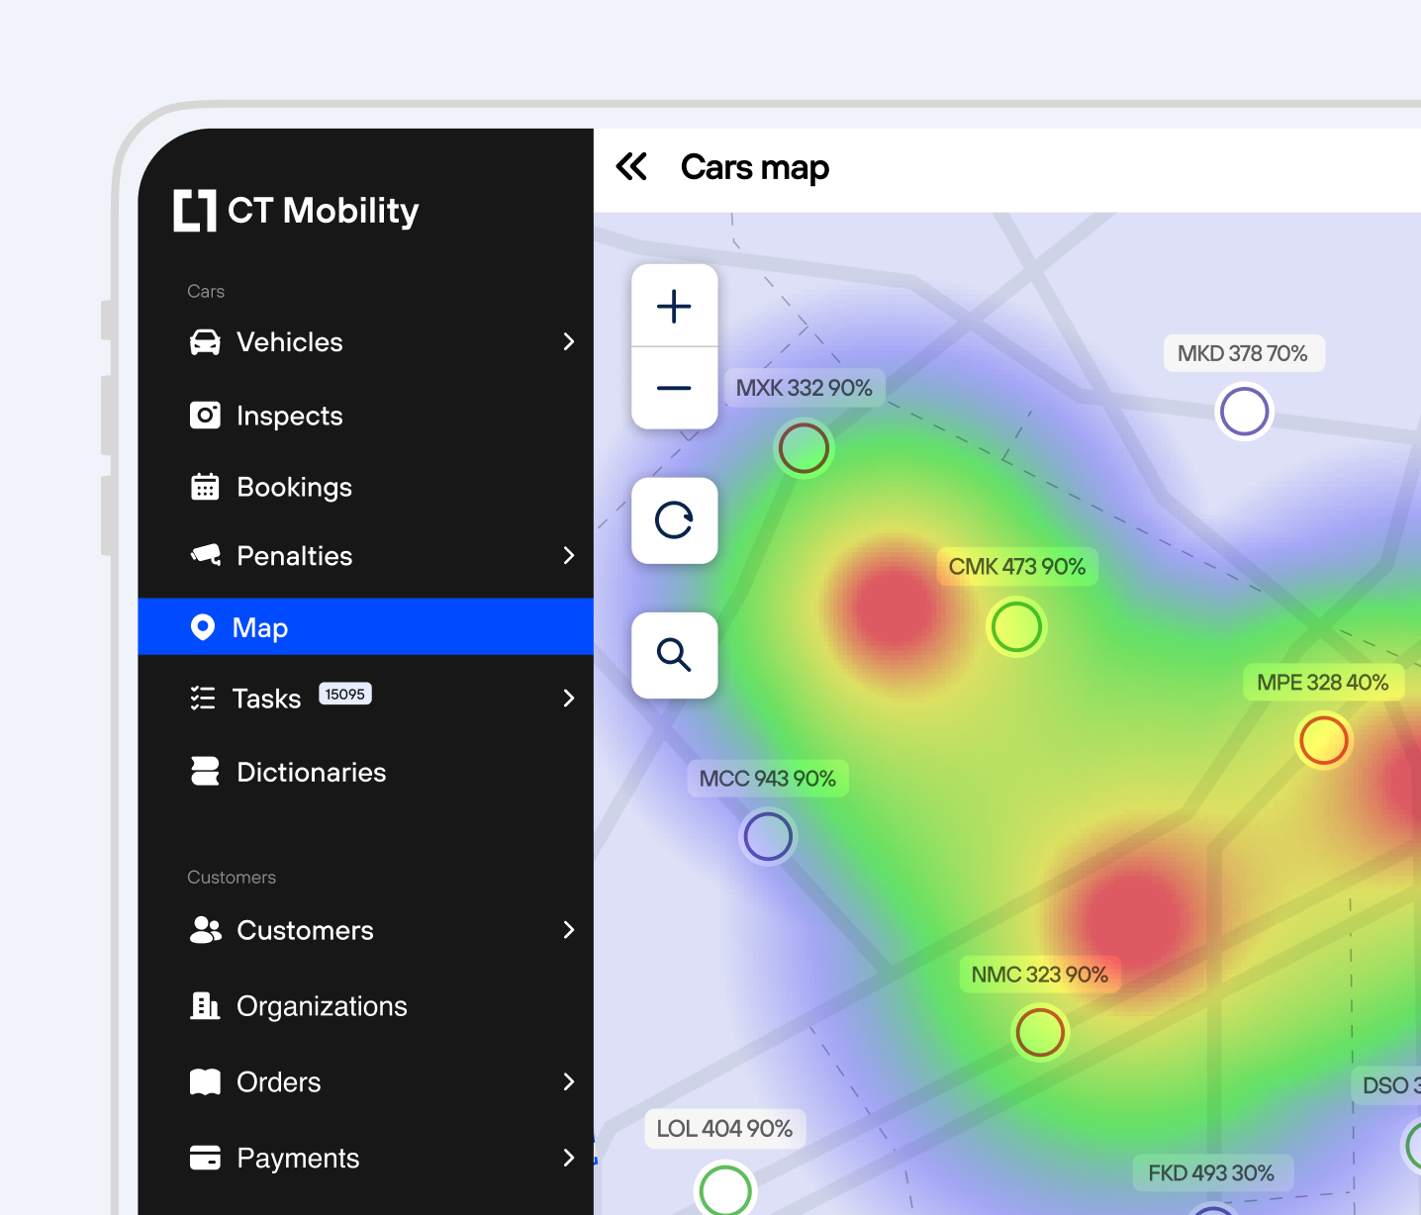Click the Cars map page title
1421x1215 pixels.
point(755,167)
